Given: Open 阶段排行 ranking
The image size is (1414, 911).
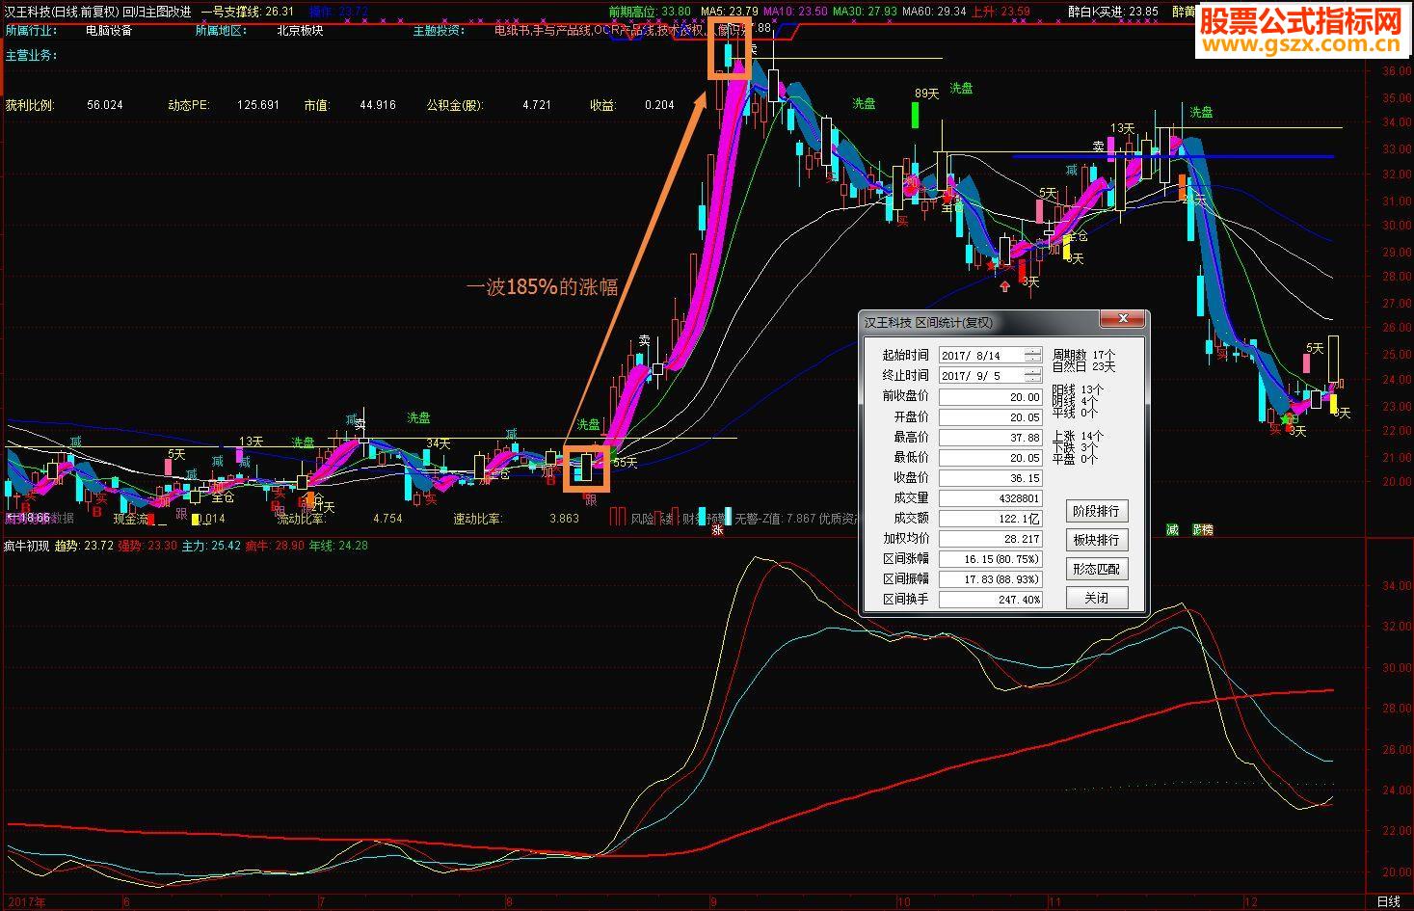Looking at the screenshot, I should coord(1097,511).
